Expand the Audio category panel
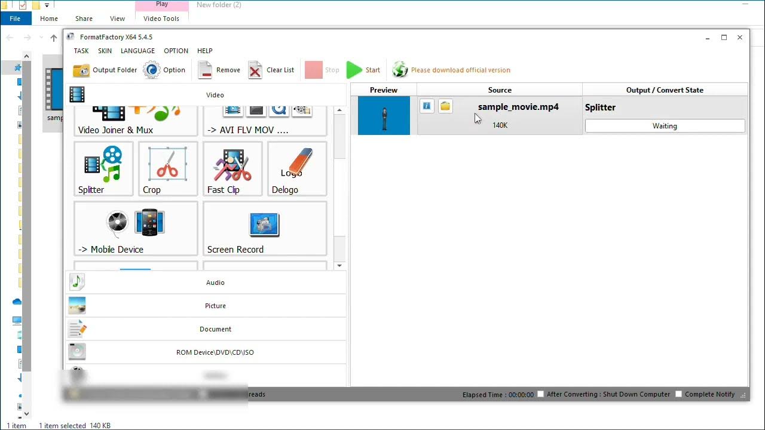This screenshot has height=430, width=765. 206,282
